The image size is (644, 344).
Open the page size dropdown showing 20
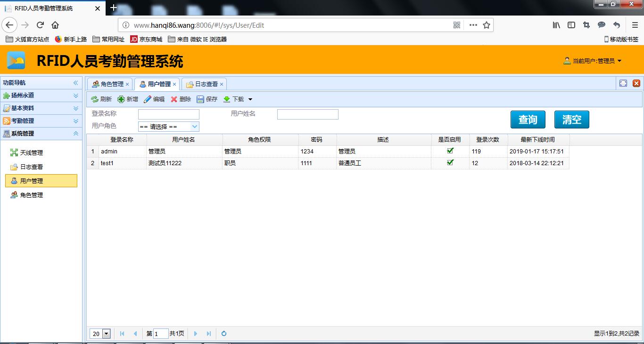point(106,334)
